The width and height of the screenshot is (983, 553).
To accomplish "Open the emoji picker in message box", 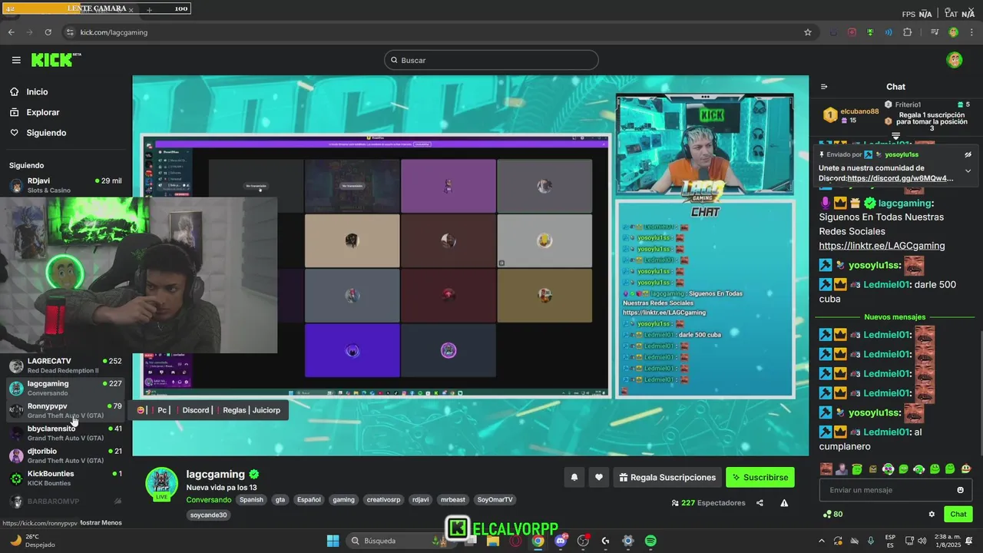I will click(x=960, y=490).
